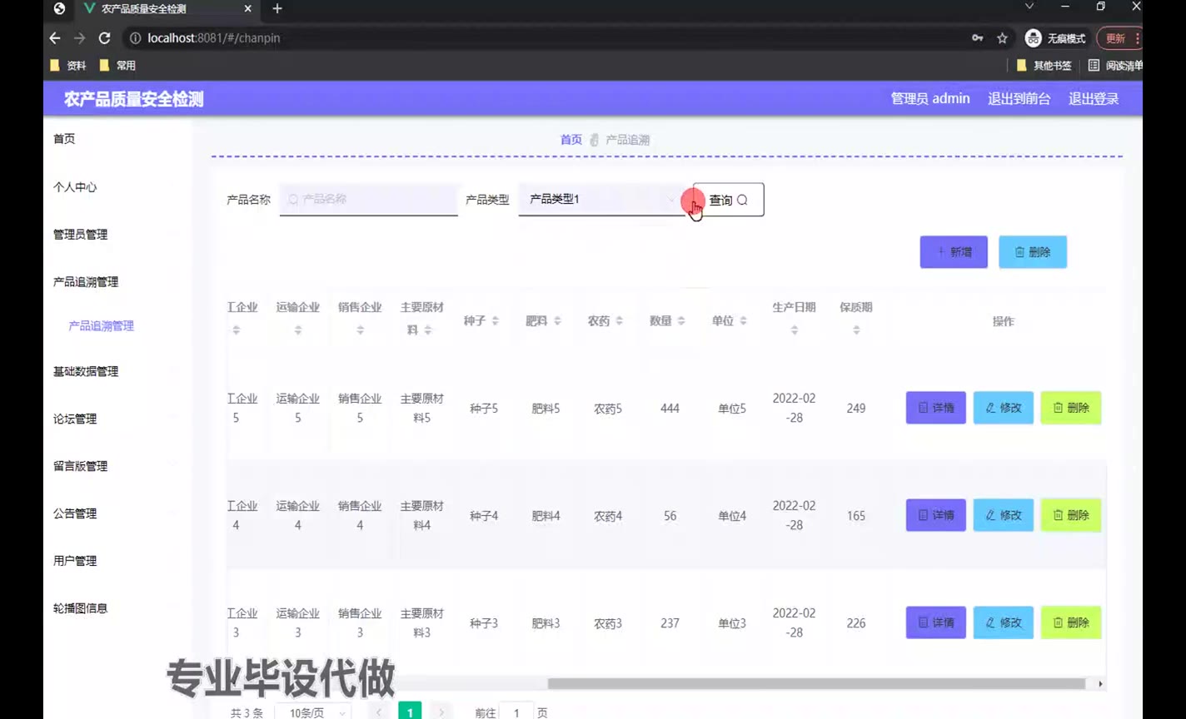Image resolution: width=1186 pixels, height=719 pixels.
Task: Open 详情 for the 种子4 row
Action: coord(936,515)
